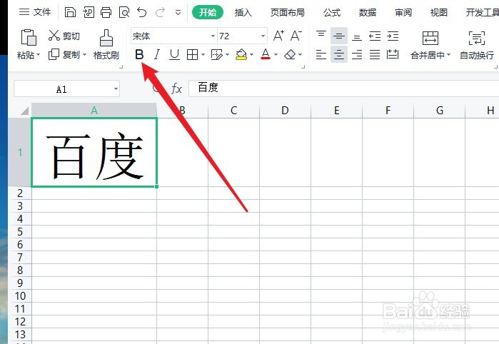Decrease font size with A- icon

coord(296,36)
